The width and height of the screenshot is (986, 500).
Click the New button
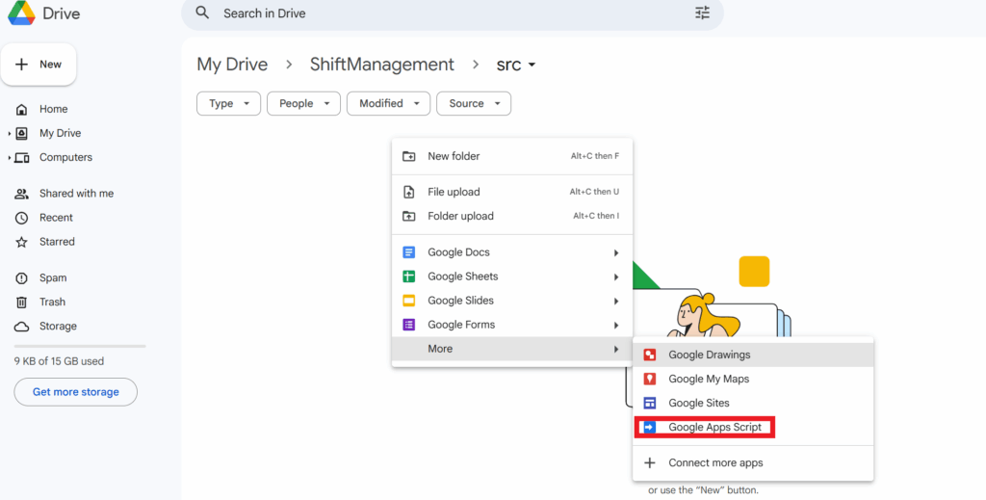39,65
